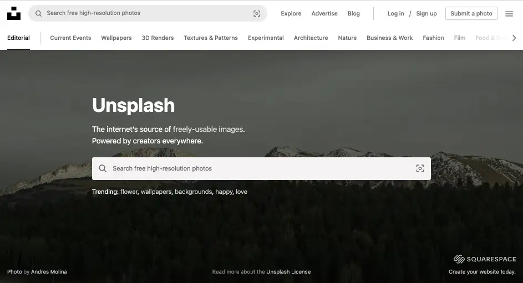This screenshot has width=523, height=283.
Task: Open the Explore link
Action: tap(291, 14)
